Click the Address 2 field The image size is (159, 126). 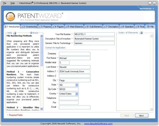click(x=74, y=76)
